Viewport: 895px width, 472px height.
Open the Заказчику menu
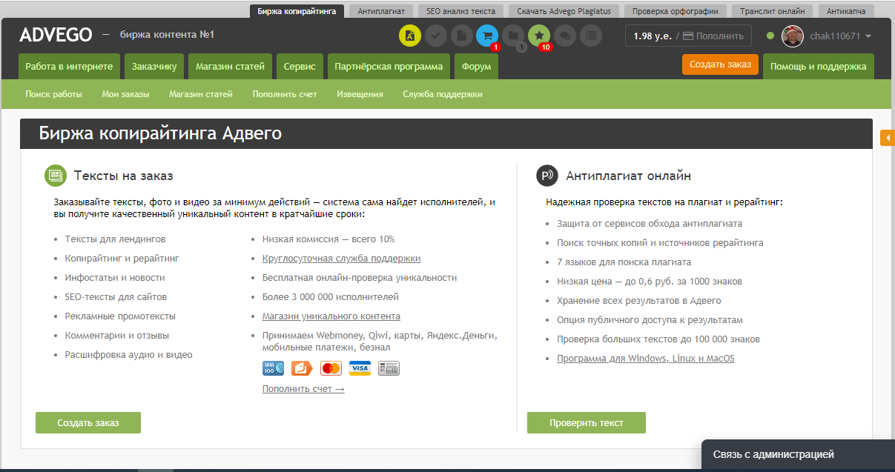(x=154, y=66)
